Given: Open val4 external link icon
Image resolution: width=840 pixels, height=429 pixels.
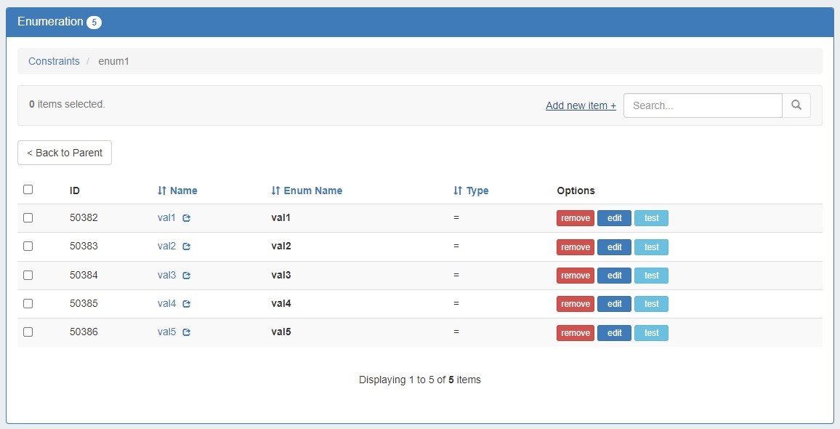Looking at the screenshot, I should click(x=187, y=304).
